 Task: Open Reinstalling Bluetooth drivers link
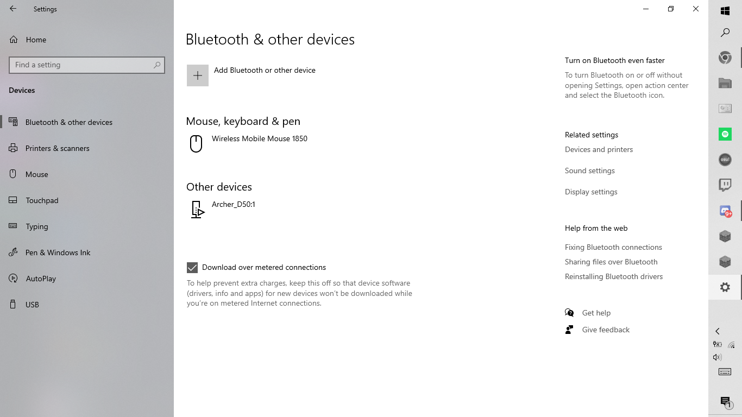[614, 276]
